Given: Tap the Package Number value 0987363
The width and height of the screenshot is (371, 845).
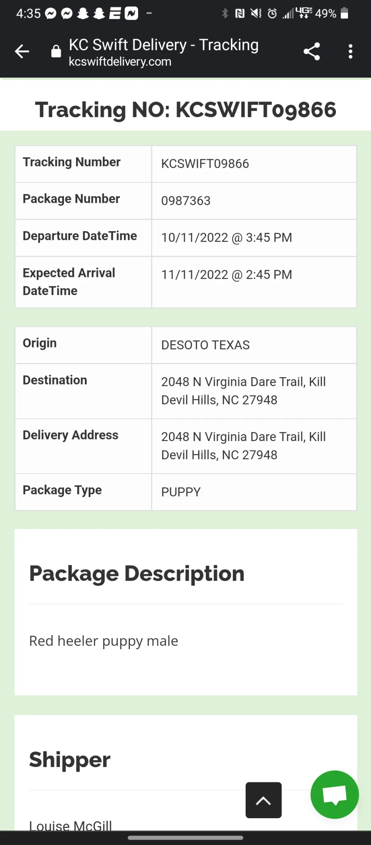Looking at the screenshot, I should coord(186,201).
